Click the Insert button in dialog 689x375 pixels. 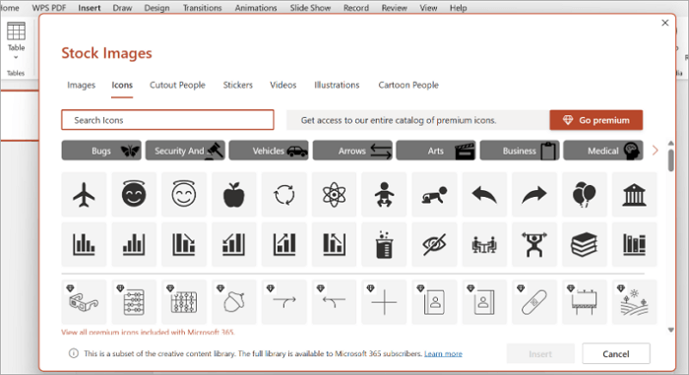[540, 354]
